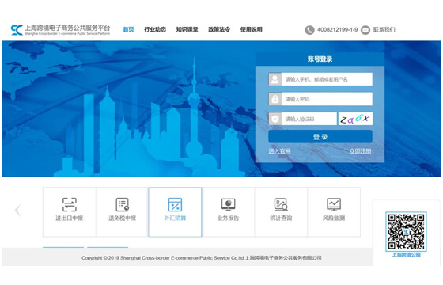Follow the 立即注册 register link
This screenshot has height=285, width=443.
coord(360,151)
